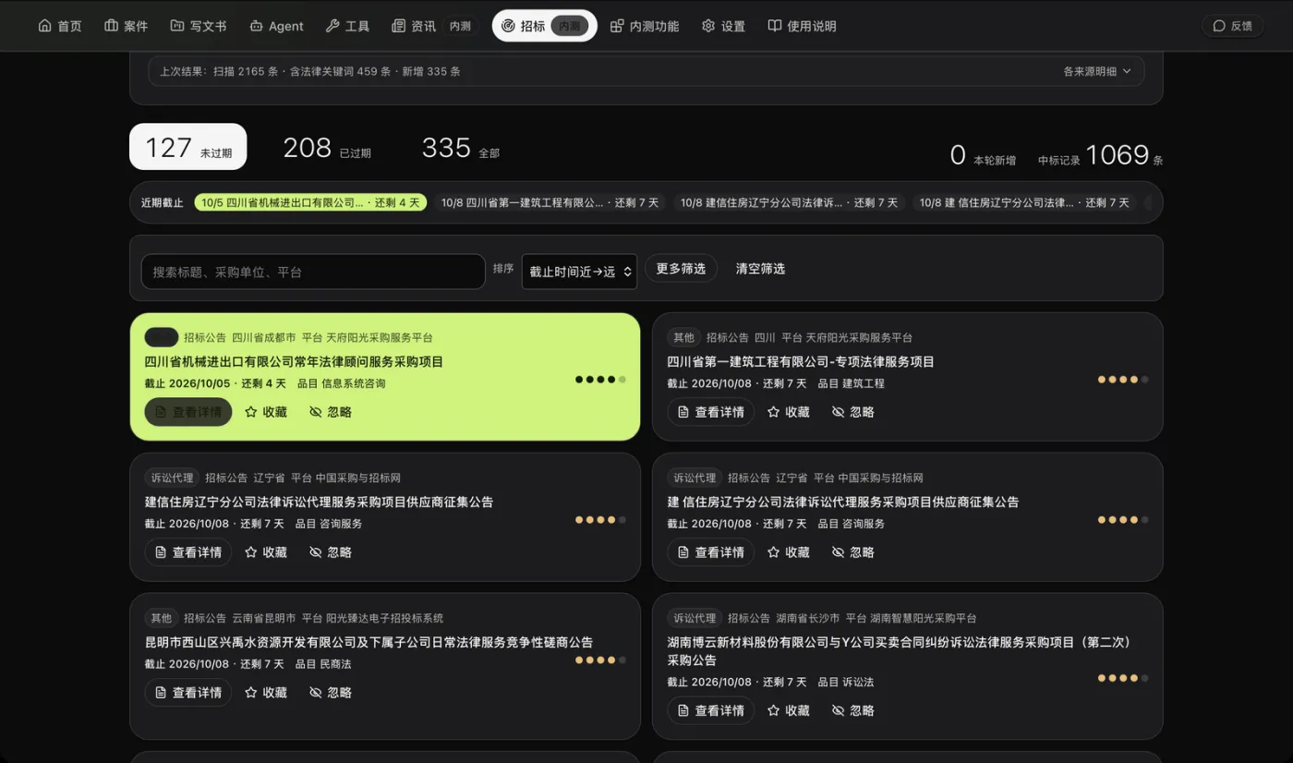Ignore the 湖南博云新材料 listing

coord(853,711)
